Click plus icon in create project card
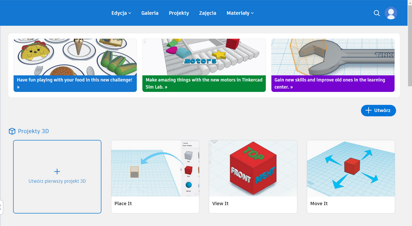Screen dimensions: 412x226 [x=57, y=171]
